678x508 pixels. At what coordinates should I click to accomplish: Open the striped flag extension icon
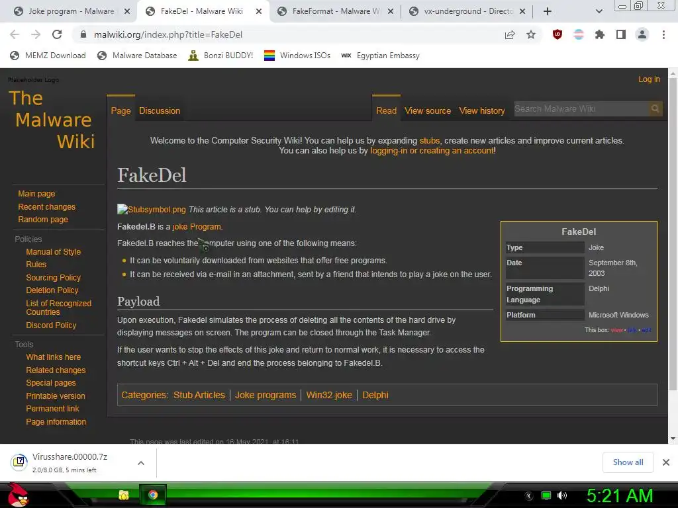click(579, 34)
